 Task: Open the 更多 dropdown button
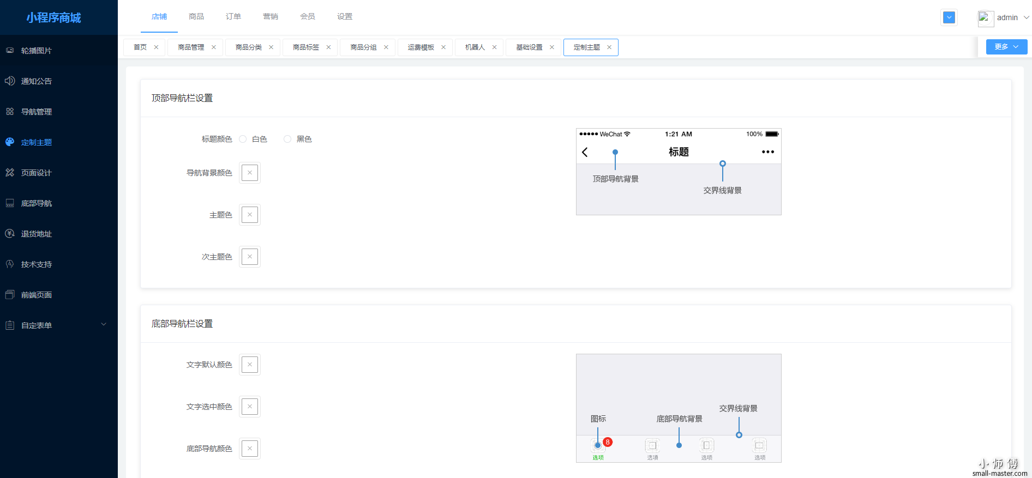[1006, 47]
